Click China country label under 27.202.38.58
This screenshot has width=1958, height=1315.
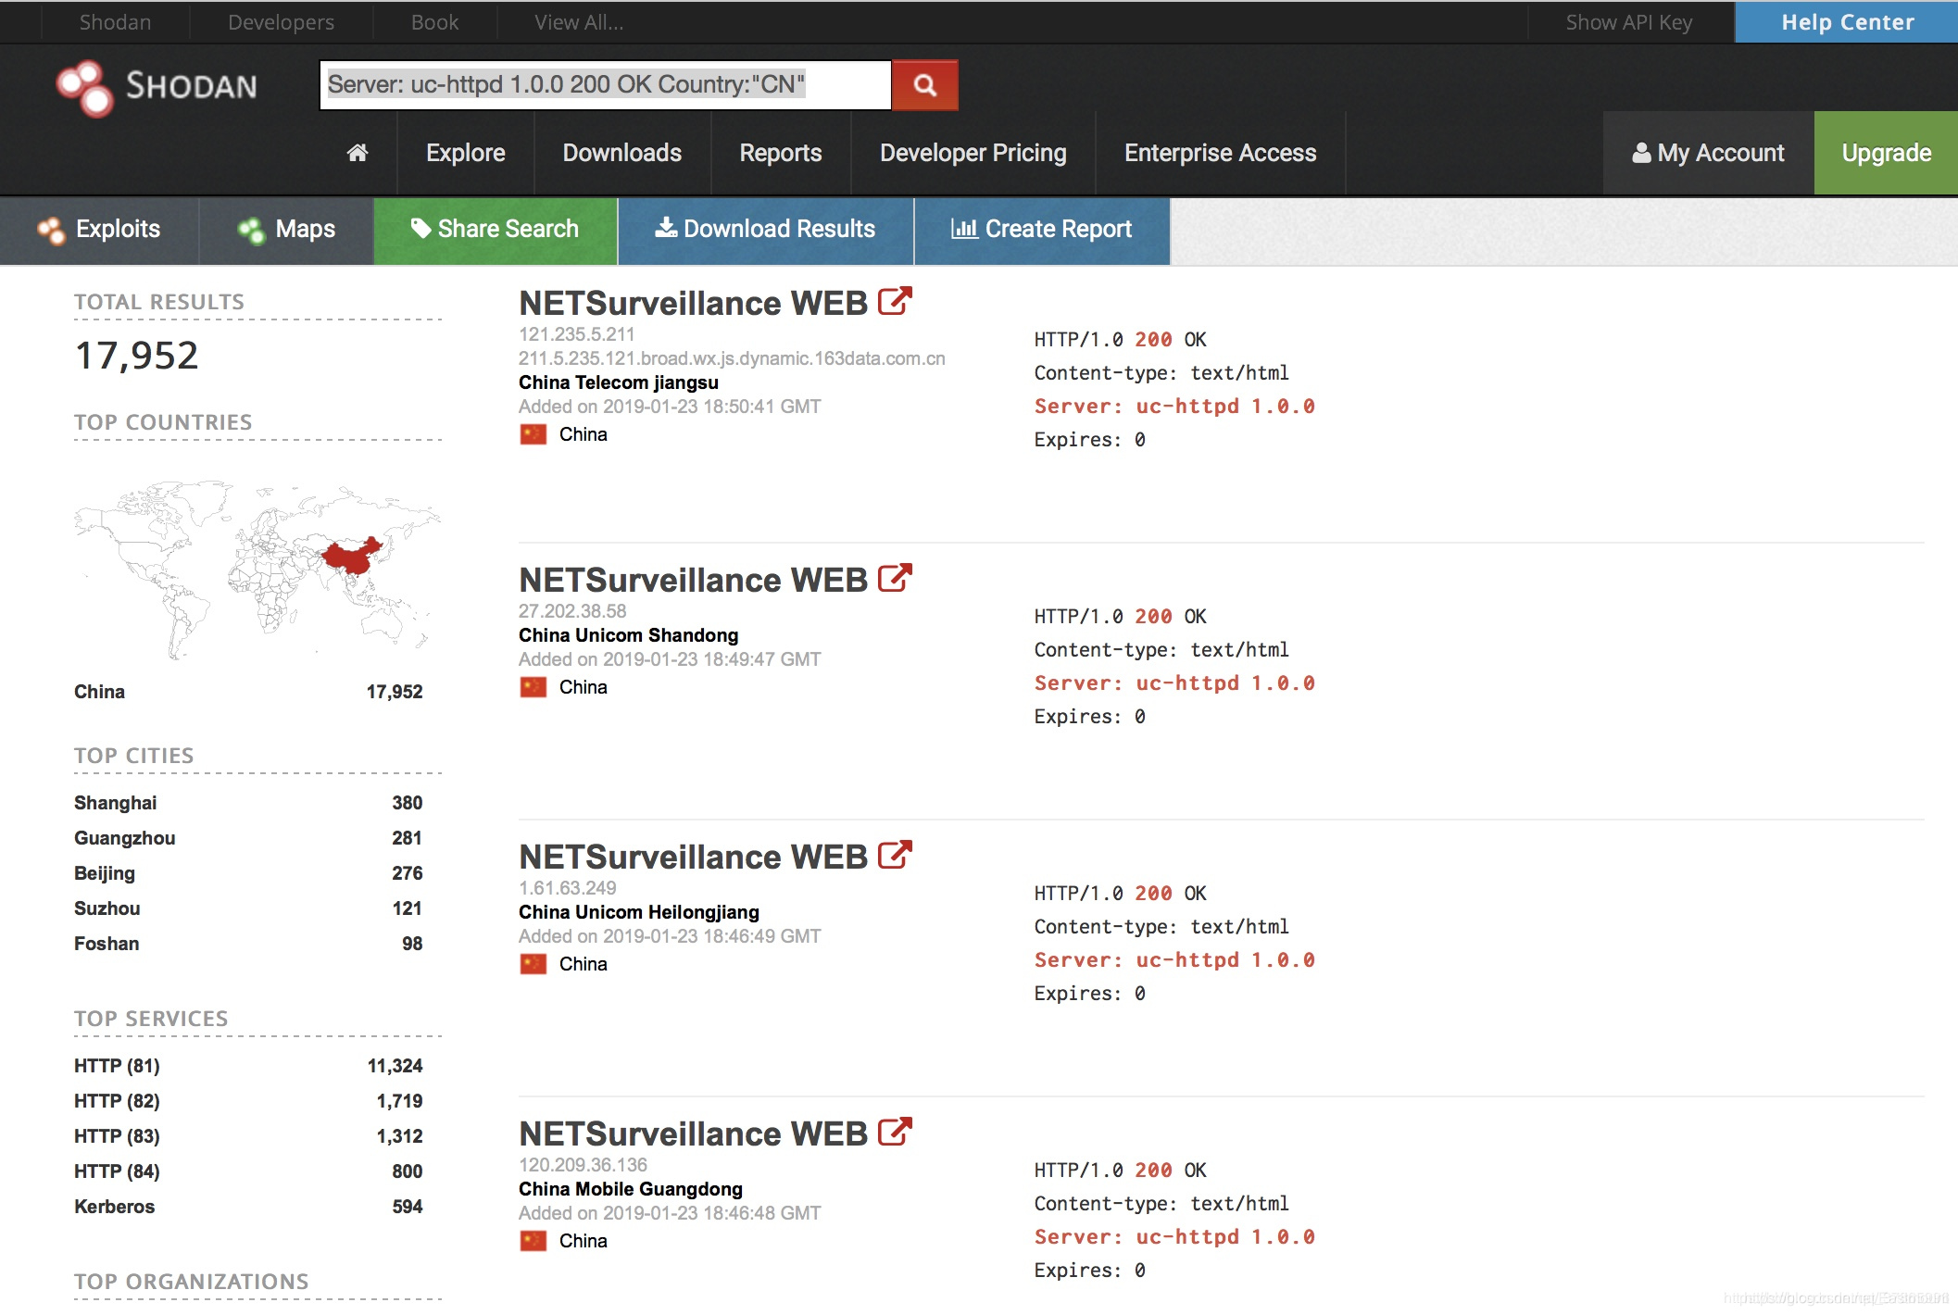pyautogui.click(x=584, y=687)
